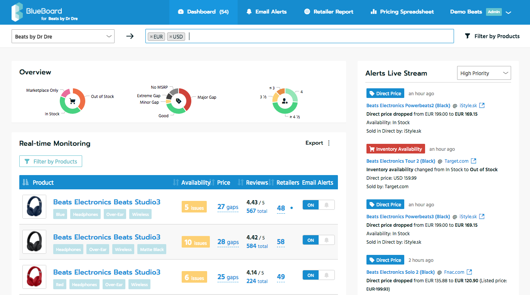Screen dimensions: 530x295
Task: Click the BlueBoard logo icon
Action: tap(17, 12)
